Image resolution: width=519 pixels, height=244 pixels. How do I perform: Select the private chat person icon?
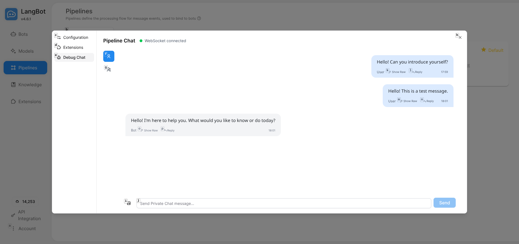tap(109, 56)
